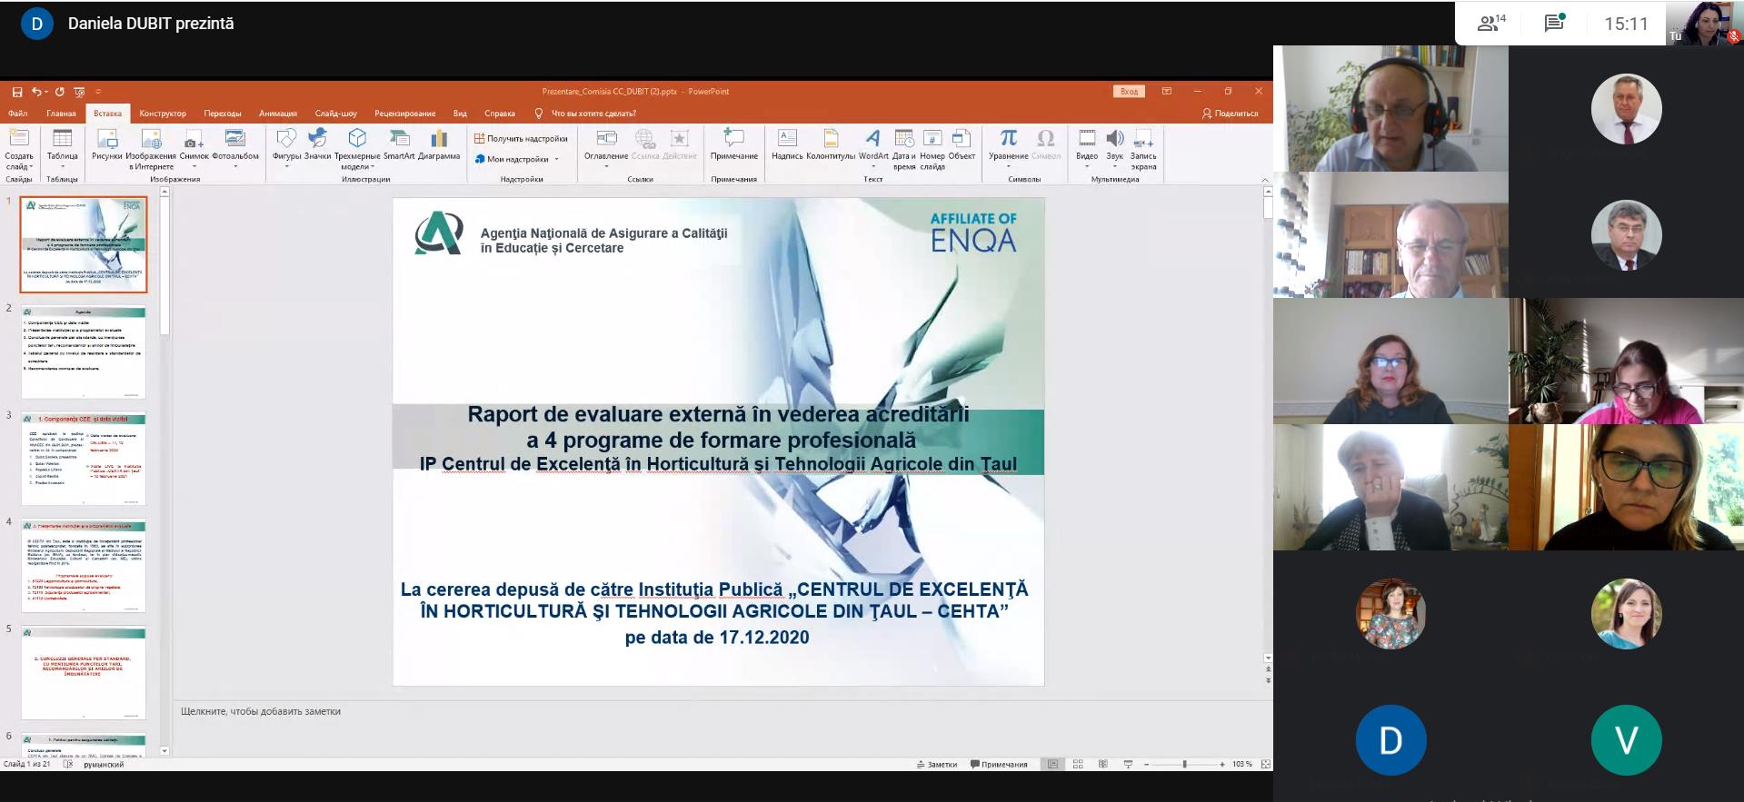Insert Дата и время
The width and height of the screenshot is (1744, 802).
[904, 150]
